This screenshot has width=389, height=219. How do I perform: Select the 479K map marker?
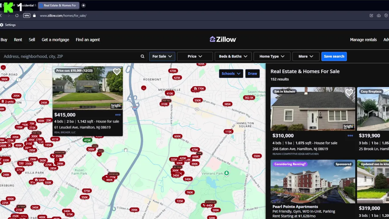pyautogui.click(x=195, y=150)
